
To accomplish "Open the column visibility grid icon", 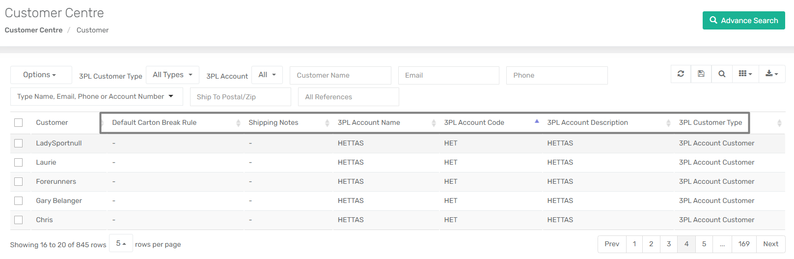I will pyautogui.click(x=745, y=74).
